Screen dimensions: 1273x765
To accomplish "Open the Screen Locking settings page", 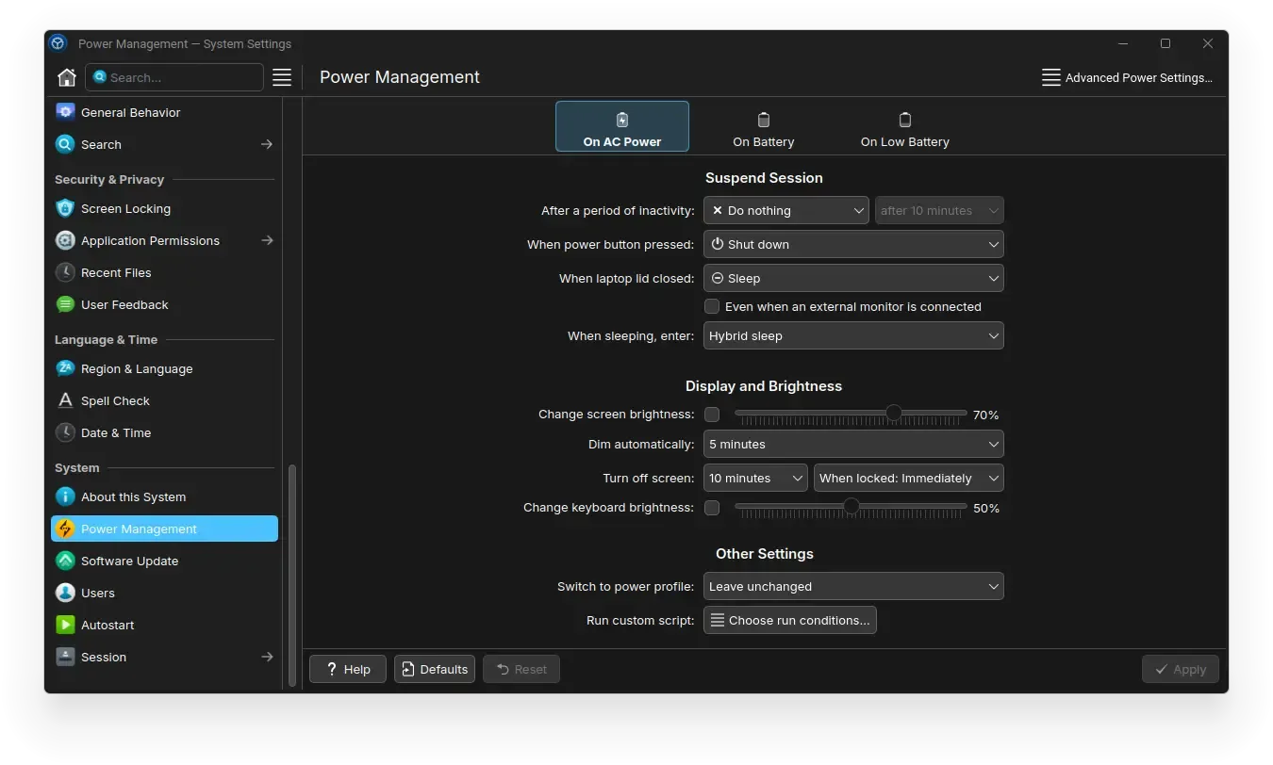I will pos(164,208).
